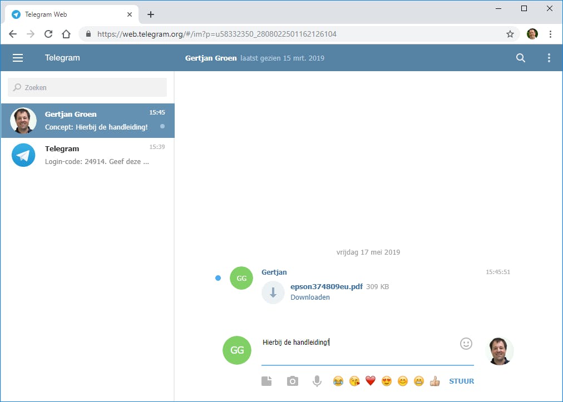Minimize the browser window

[x=498, y=8]
